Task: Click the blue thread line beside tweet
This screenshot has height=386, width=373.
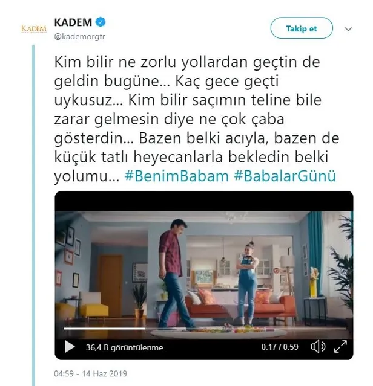Action: coord(33,216)
